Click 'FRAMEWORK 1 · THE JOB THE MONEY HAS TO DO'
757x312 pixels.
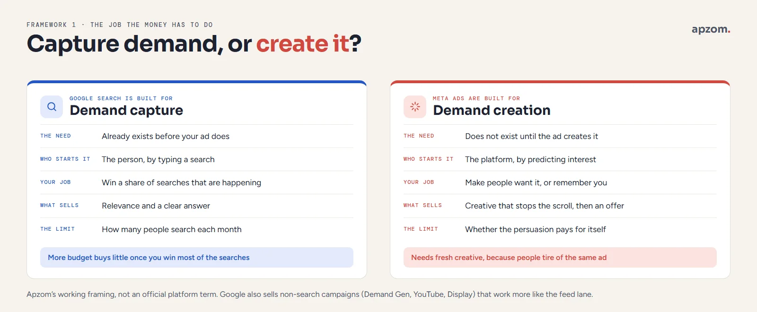pos(120,25)
